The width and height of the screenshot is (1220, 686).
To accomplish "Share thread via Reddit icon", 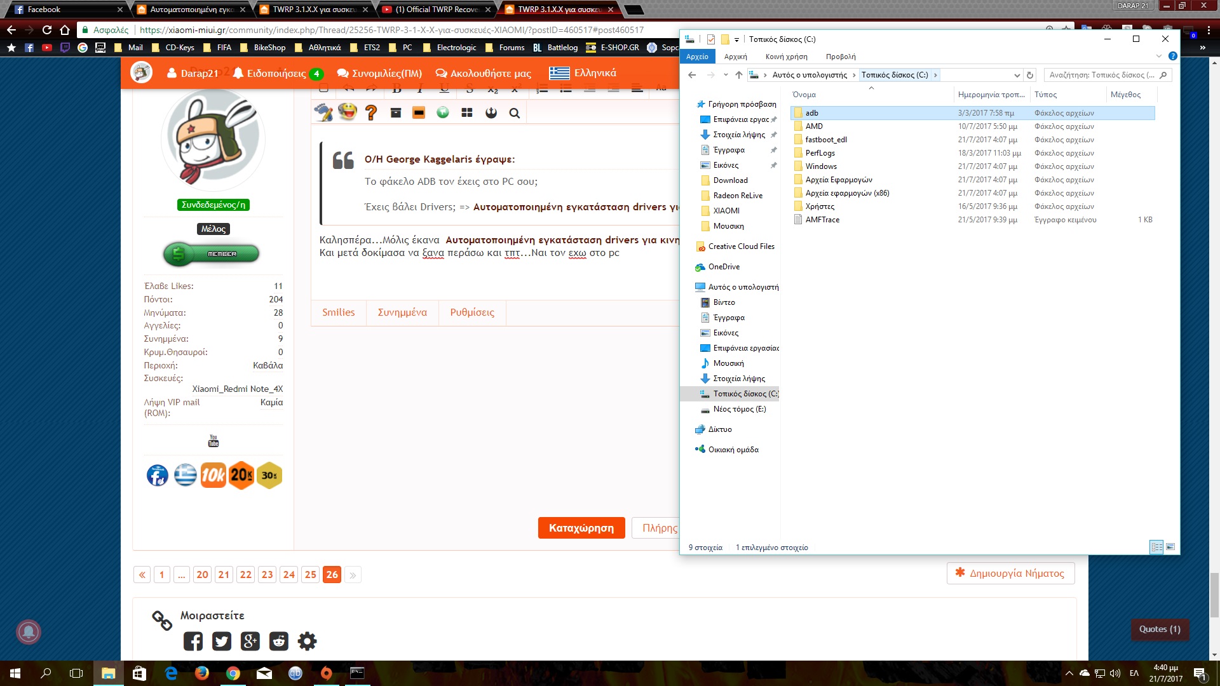I will pyautogui.click(x=278, y=641).
